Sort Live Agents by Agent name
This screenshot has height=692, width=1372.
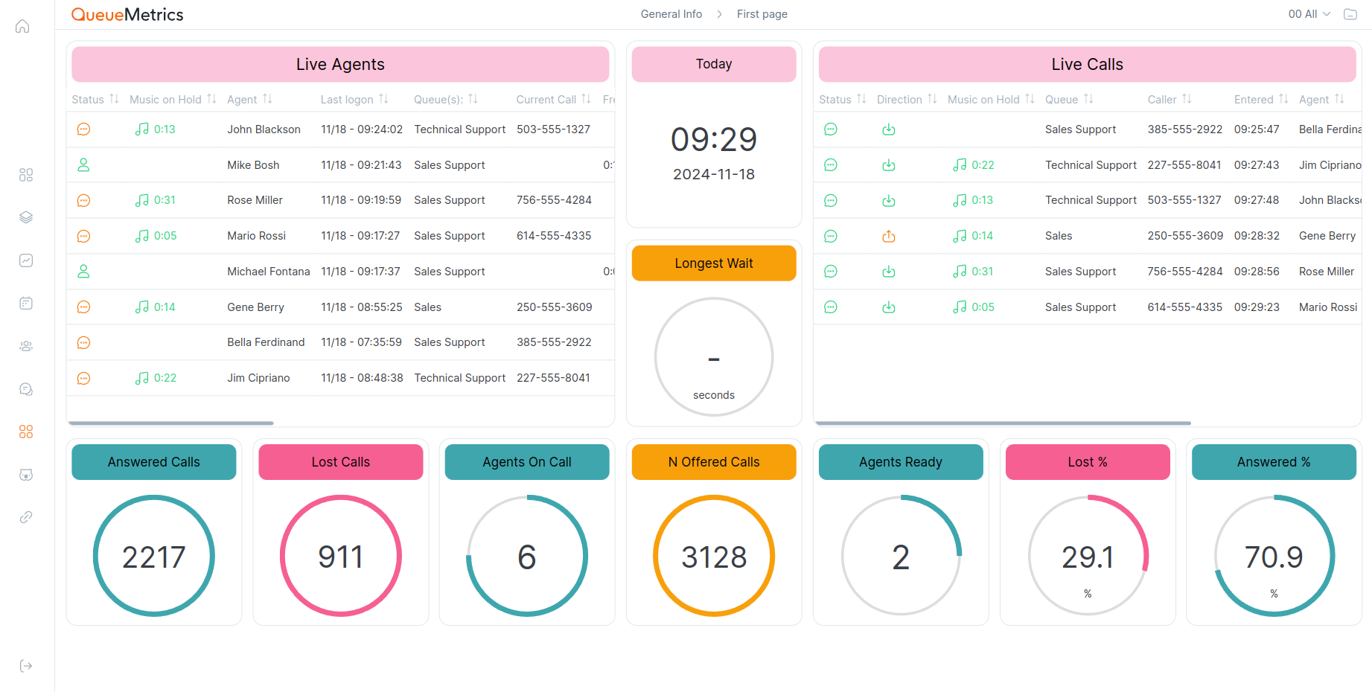pyautogui.click(x=267, y=99)
